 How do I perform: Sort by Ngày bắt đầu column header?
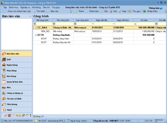(102, 20)
